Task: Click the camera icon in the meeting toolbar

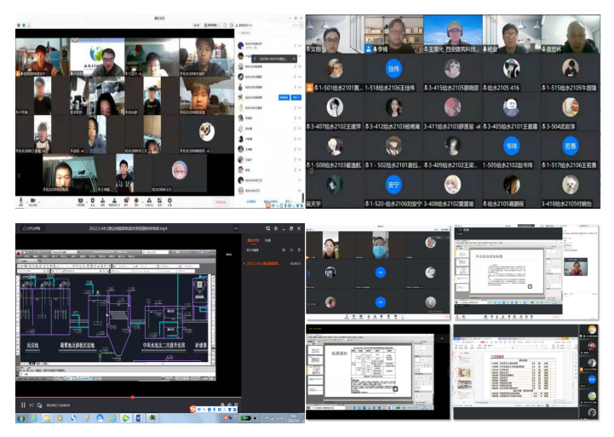Action: click(x=34, y=202)
